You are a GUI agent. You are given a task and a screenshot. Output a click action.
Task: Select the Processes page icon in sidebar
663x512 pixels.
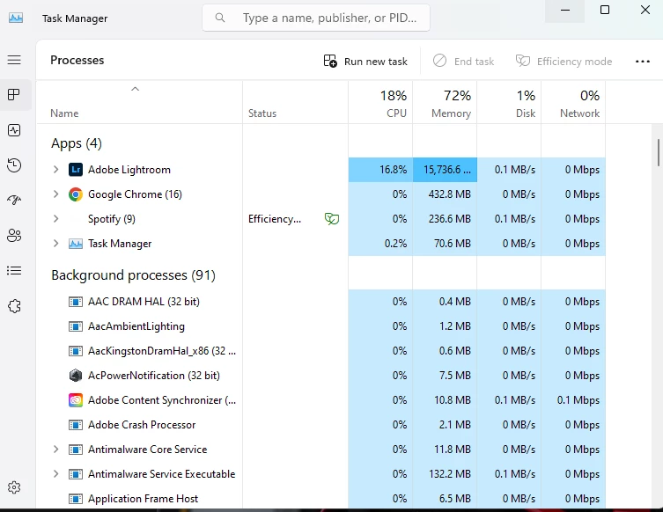click(14, 95)
